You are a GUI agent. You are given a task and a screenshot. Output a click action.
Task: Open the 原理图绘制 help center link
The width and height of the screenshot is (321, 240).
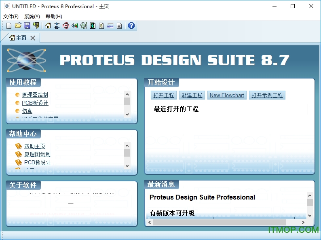pyautogui.click(x=37, y=154)
